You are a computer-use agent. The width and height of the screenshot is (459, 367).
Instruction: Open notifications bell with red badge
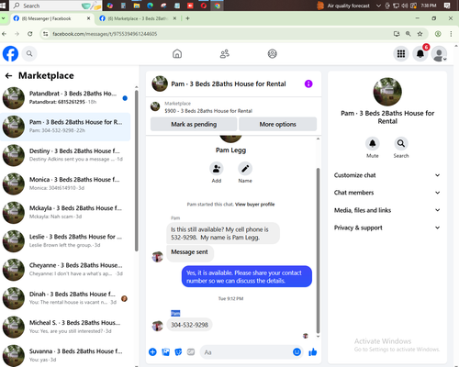[x=420, y=54]
